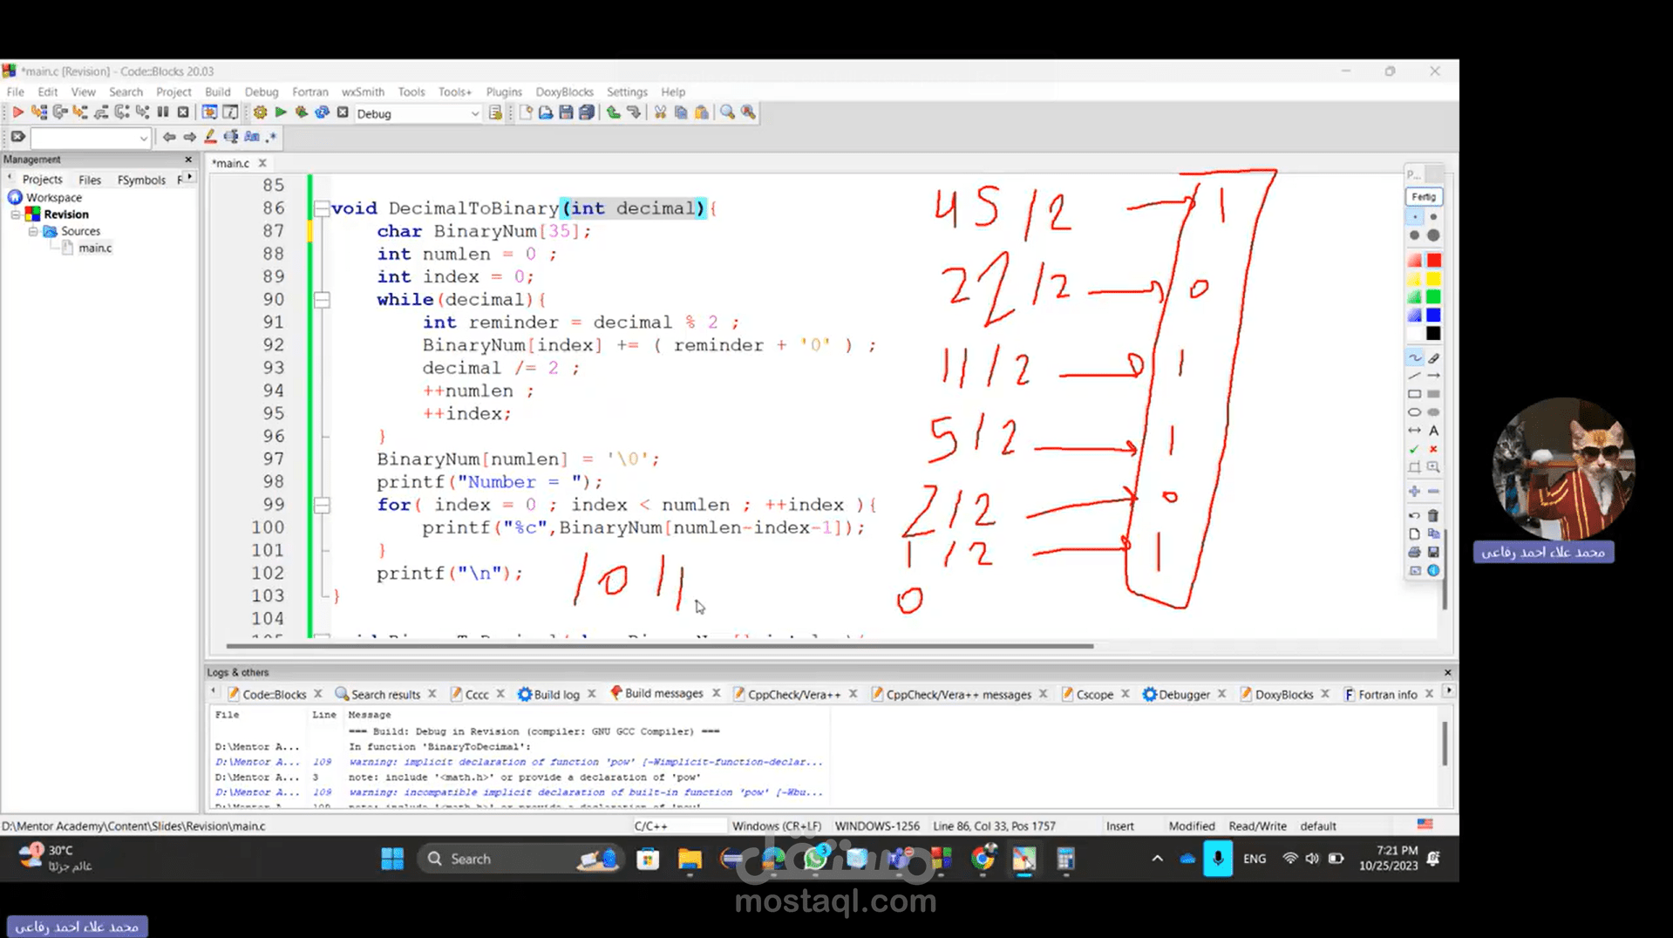Open the Build menu
The width and height of the screenshot is (1673, 938).
tap(217, 92)
